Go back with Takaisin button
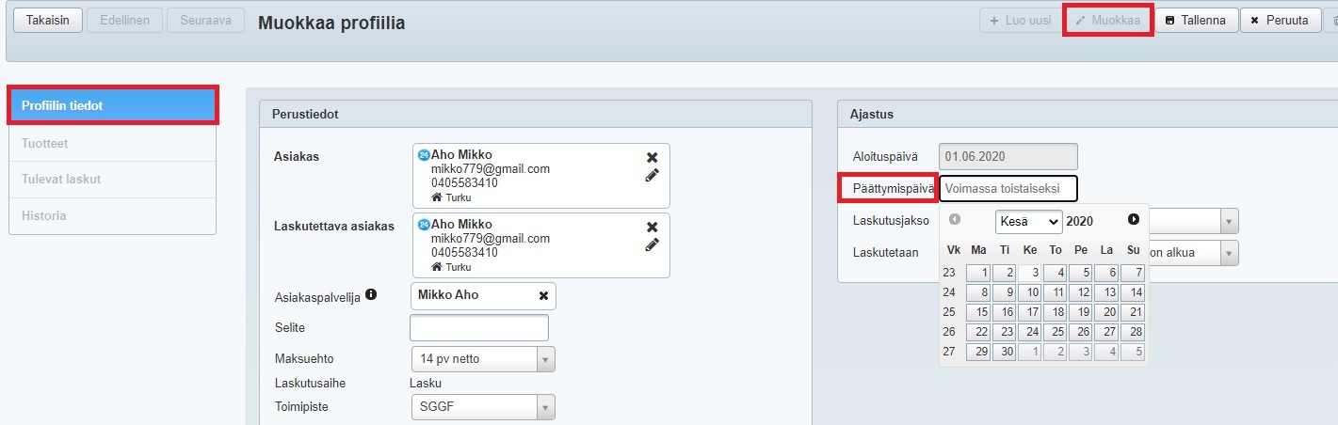Image resolution: width=1338 pixels, height=425 pixels. tap(48, 20)
